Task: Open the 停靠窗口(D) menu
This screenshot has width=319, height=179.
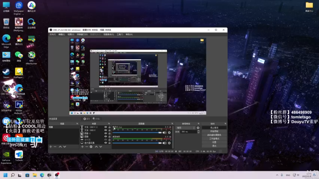Action: coord(82,35)
